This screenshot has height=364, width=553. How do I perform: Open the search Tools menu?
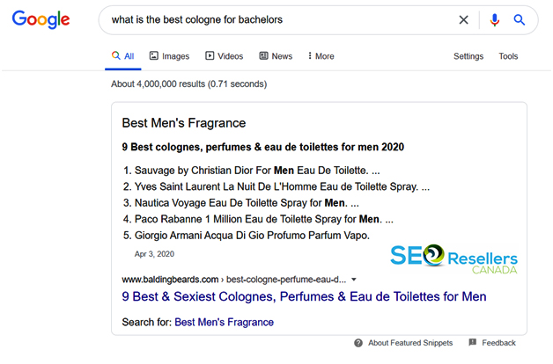pyautogui.click(x=508, y=56)
